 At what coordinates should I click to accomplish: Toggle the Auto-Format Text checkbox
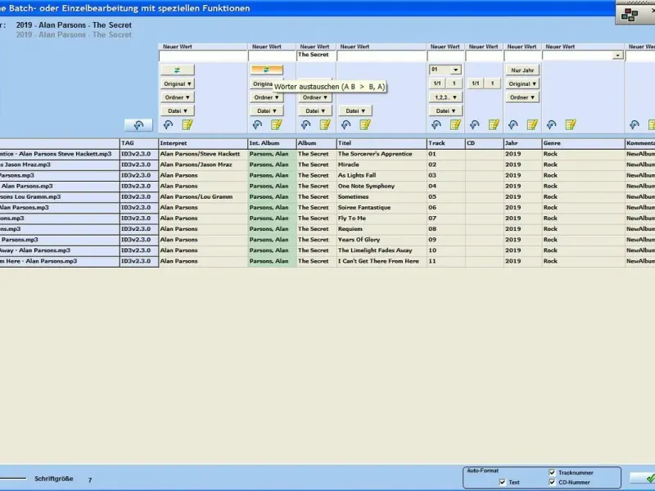(502, 482)
